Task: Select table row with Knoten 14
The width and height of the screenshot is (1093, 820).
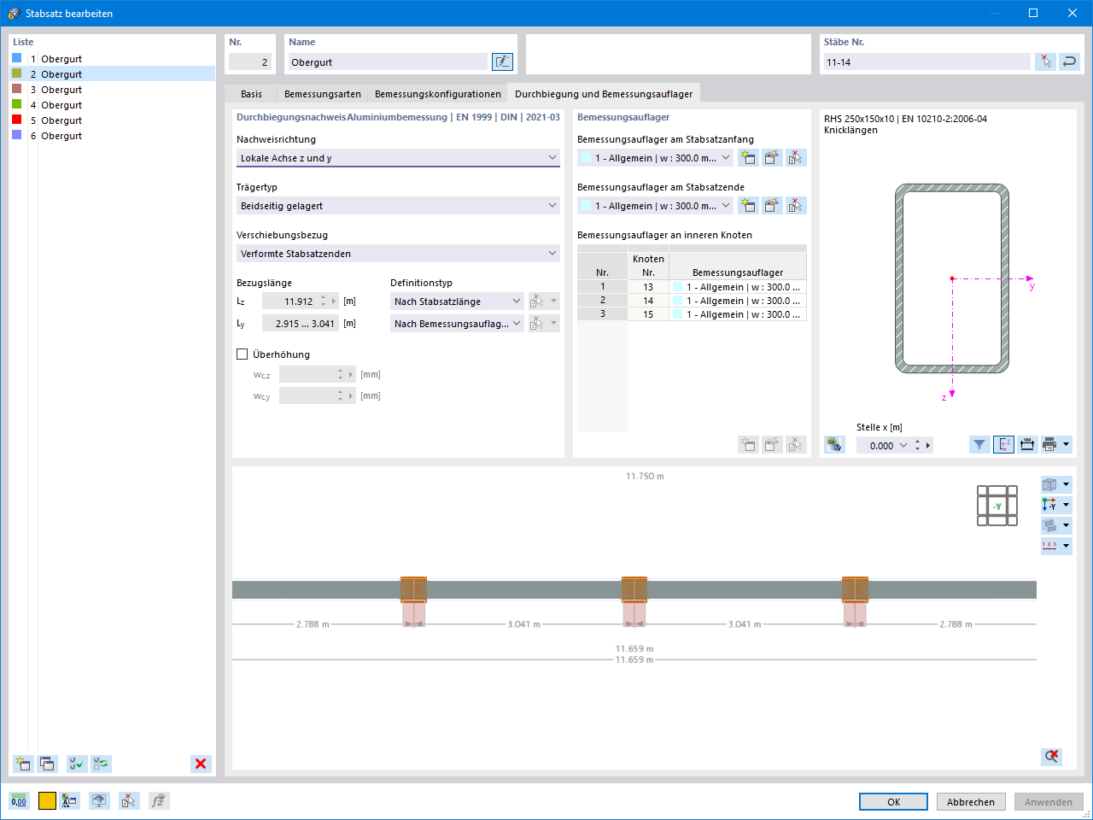Action: point(692,301)
